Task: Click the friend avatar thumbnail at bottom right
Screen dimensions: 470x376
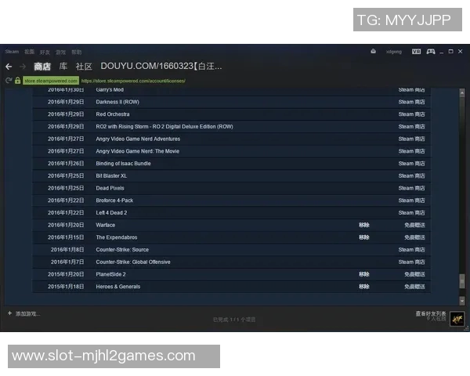Action: [x=456, y=318]
